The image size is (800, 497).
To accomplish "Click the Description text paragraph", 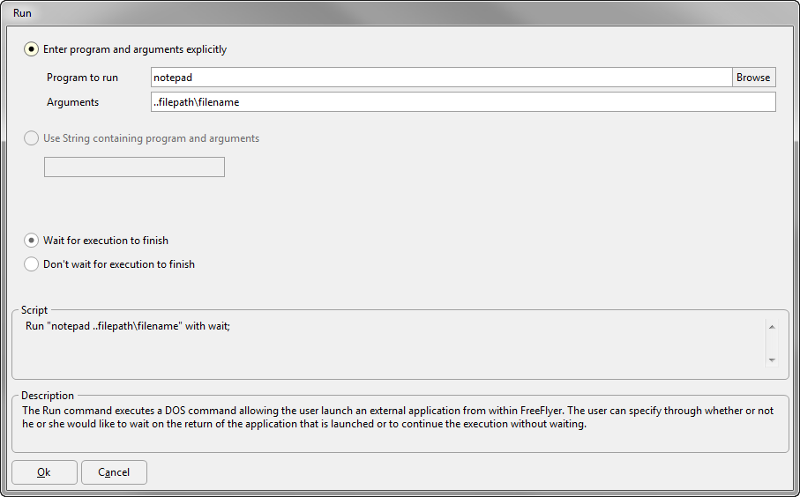I will click(x=398, y=417).
